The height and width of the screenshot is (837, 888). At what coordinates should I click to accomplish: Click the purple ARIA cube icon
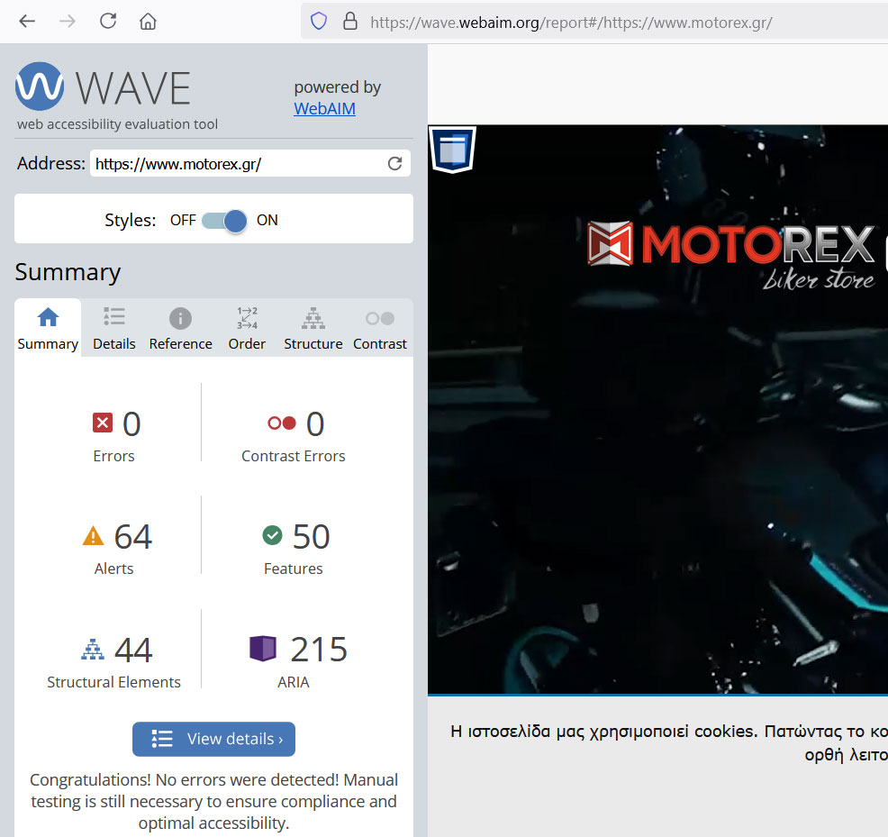pyautogui.click(x=263, y=649)
